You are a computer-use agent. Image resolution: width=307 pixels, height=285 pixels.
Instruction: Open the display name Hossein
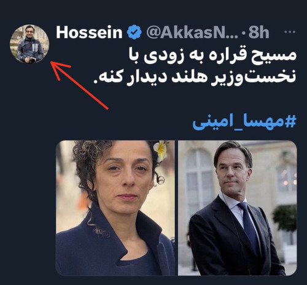click(89, 33)
